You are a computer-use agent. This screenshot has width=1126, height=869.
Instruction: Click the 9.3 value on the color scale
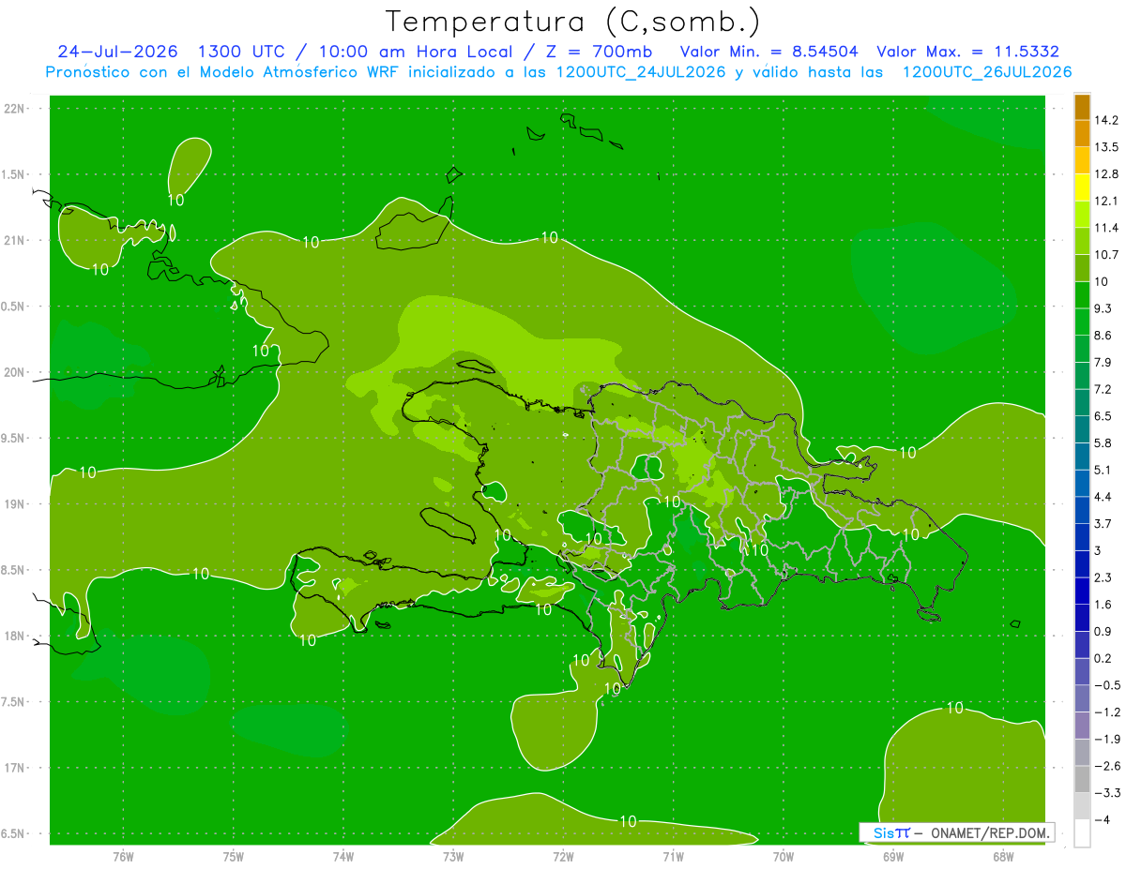1103,308
